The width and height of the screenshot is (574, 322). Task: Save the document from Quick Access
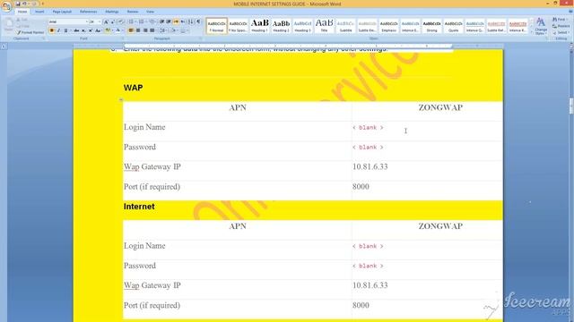(18, 4)
